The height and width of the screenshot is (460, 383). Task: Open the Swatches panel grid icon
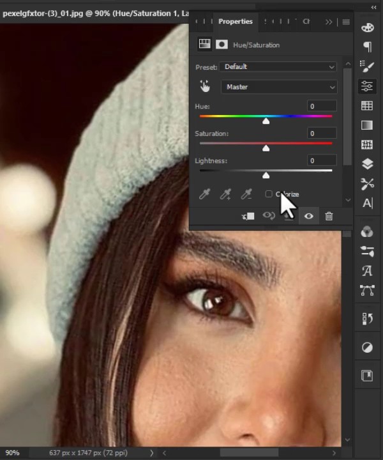click(367, 105)
